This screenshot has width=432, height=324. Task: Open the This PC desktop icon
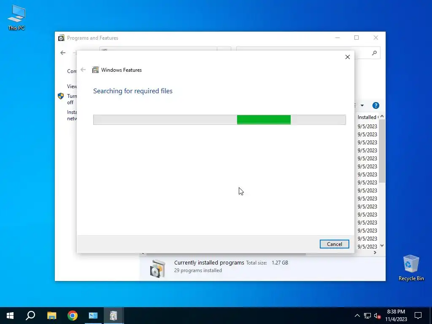click(x=16, y=18)
